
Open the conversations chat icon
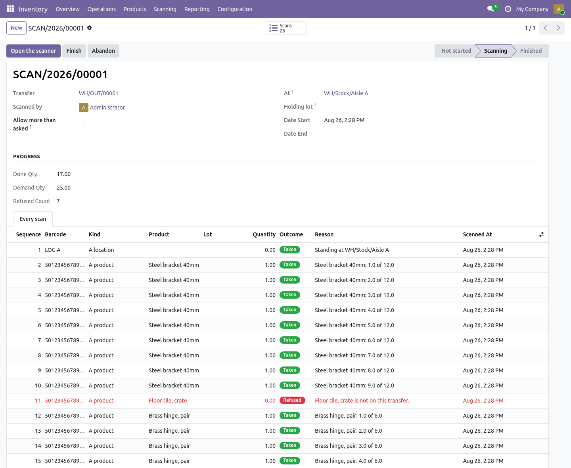[x=491, y=9]
